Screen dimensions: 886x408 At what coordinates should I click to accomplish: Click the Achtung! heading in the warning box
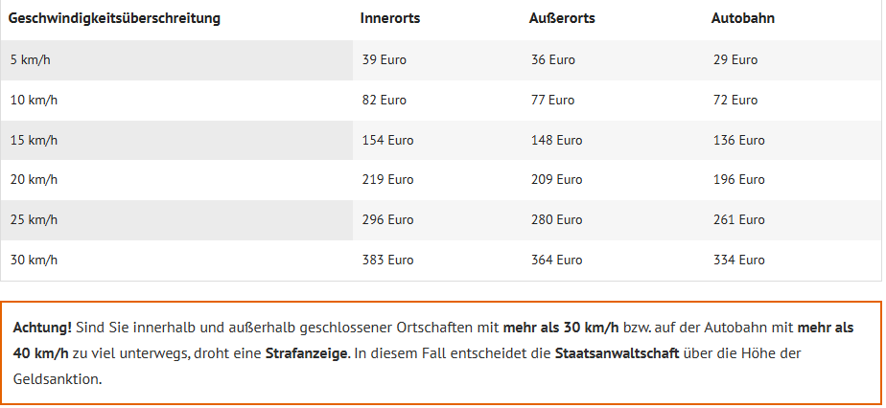coord(42,328)
